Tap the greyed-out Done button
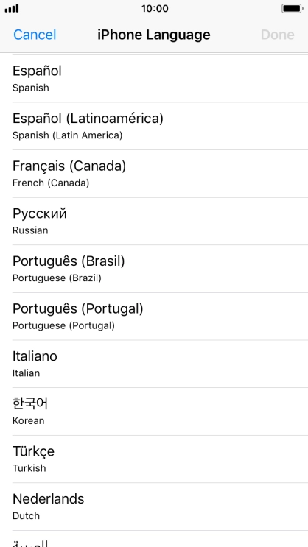Viewport: 308px width, 547px height. coord(277,35)
